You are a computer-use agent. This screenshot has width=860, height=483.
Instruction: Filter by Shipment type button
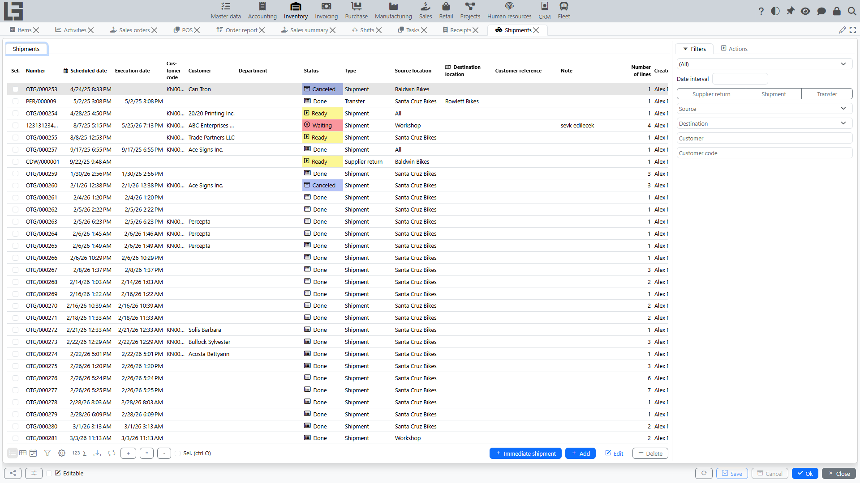click(774, 94)
